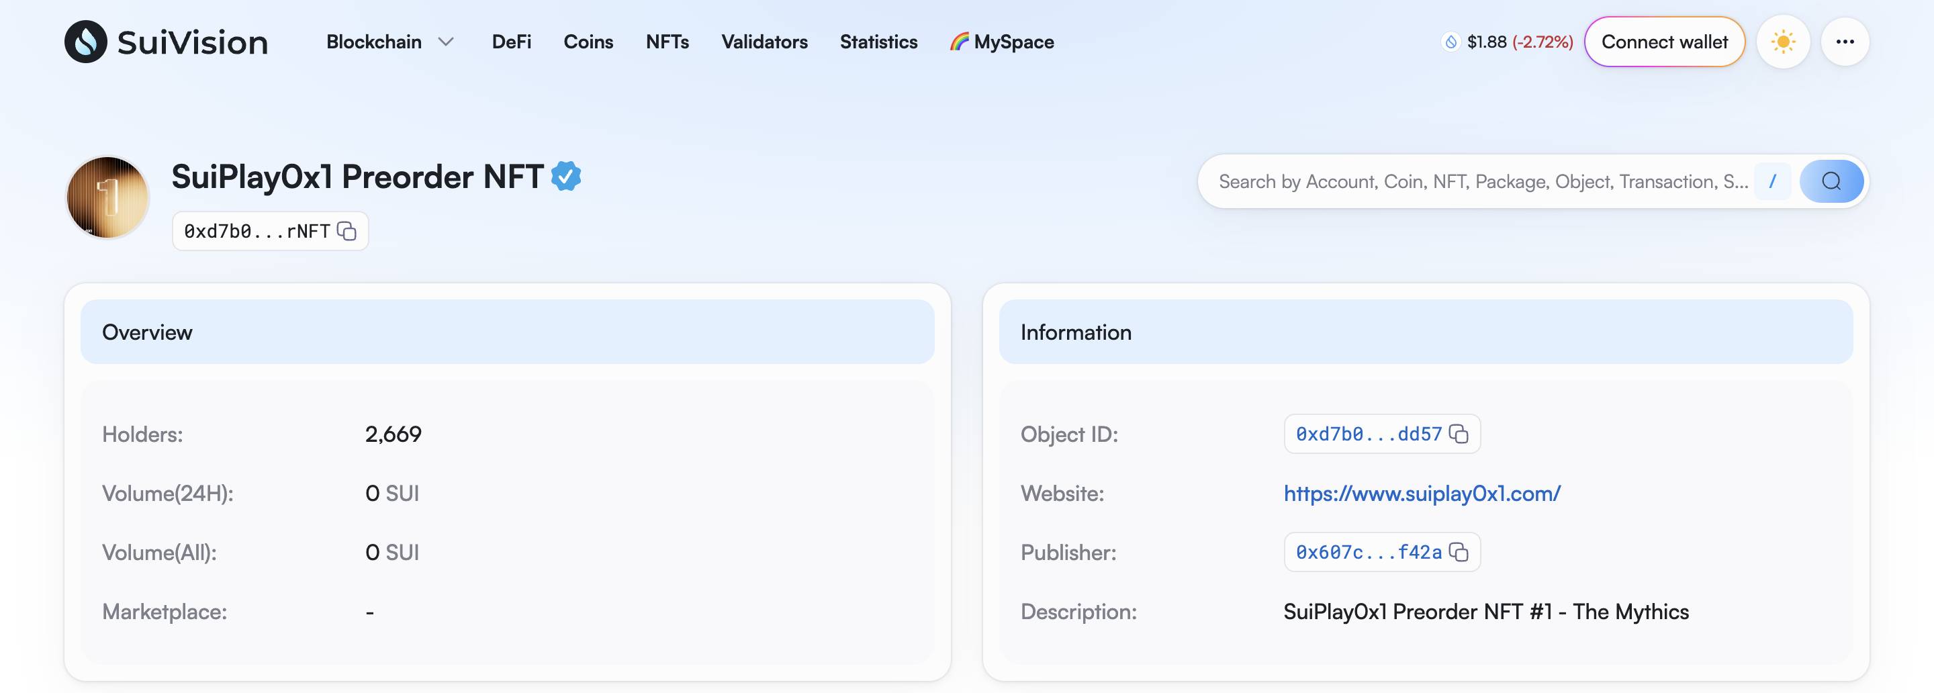The width and height of the screenshot is (1934, 693).
Task: Navigate to Validators
Action: coord(764,42)
